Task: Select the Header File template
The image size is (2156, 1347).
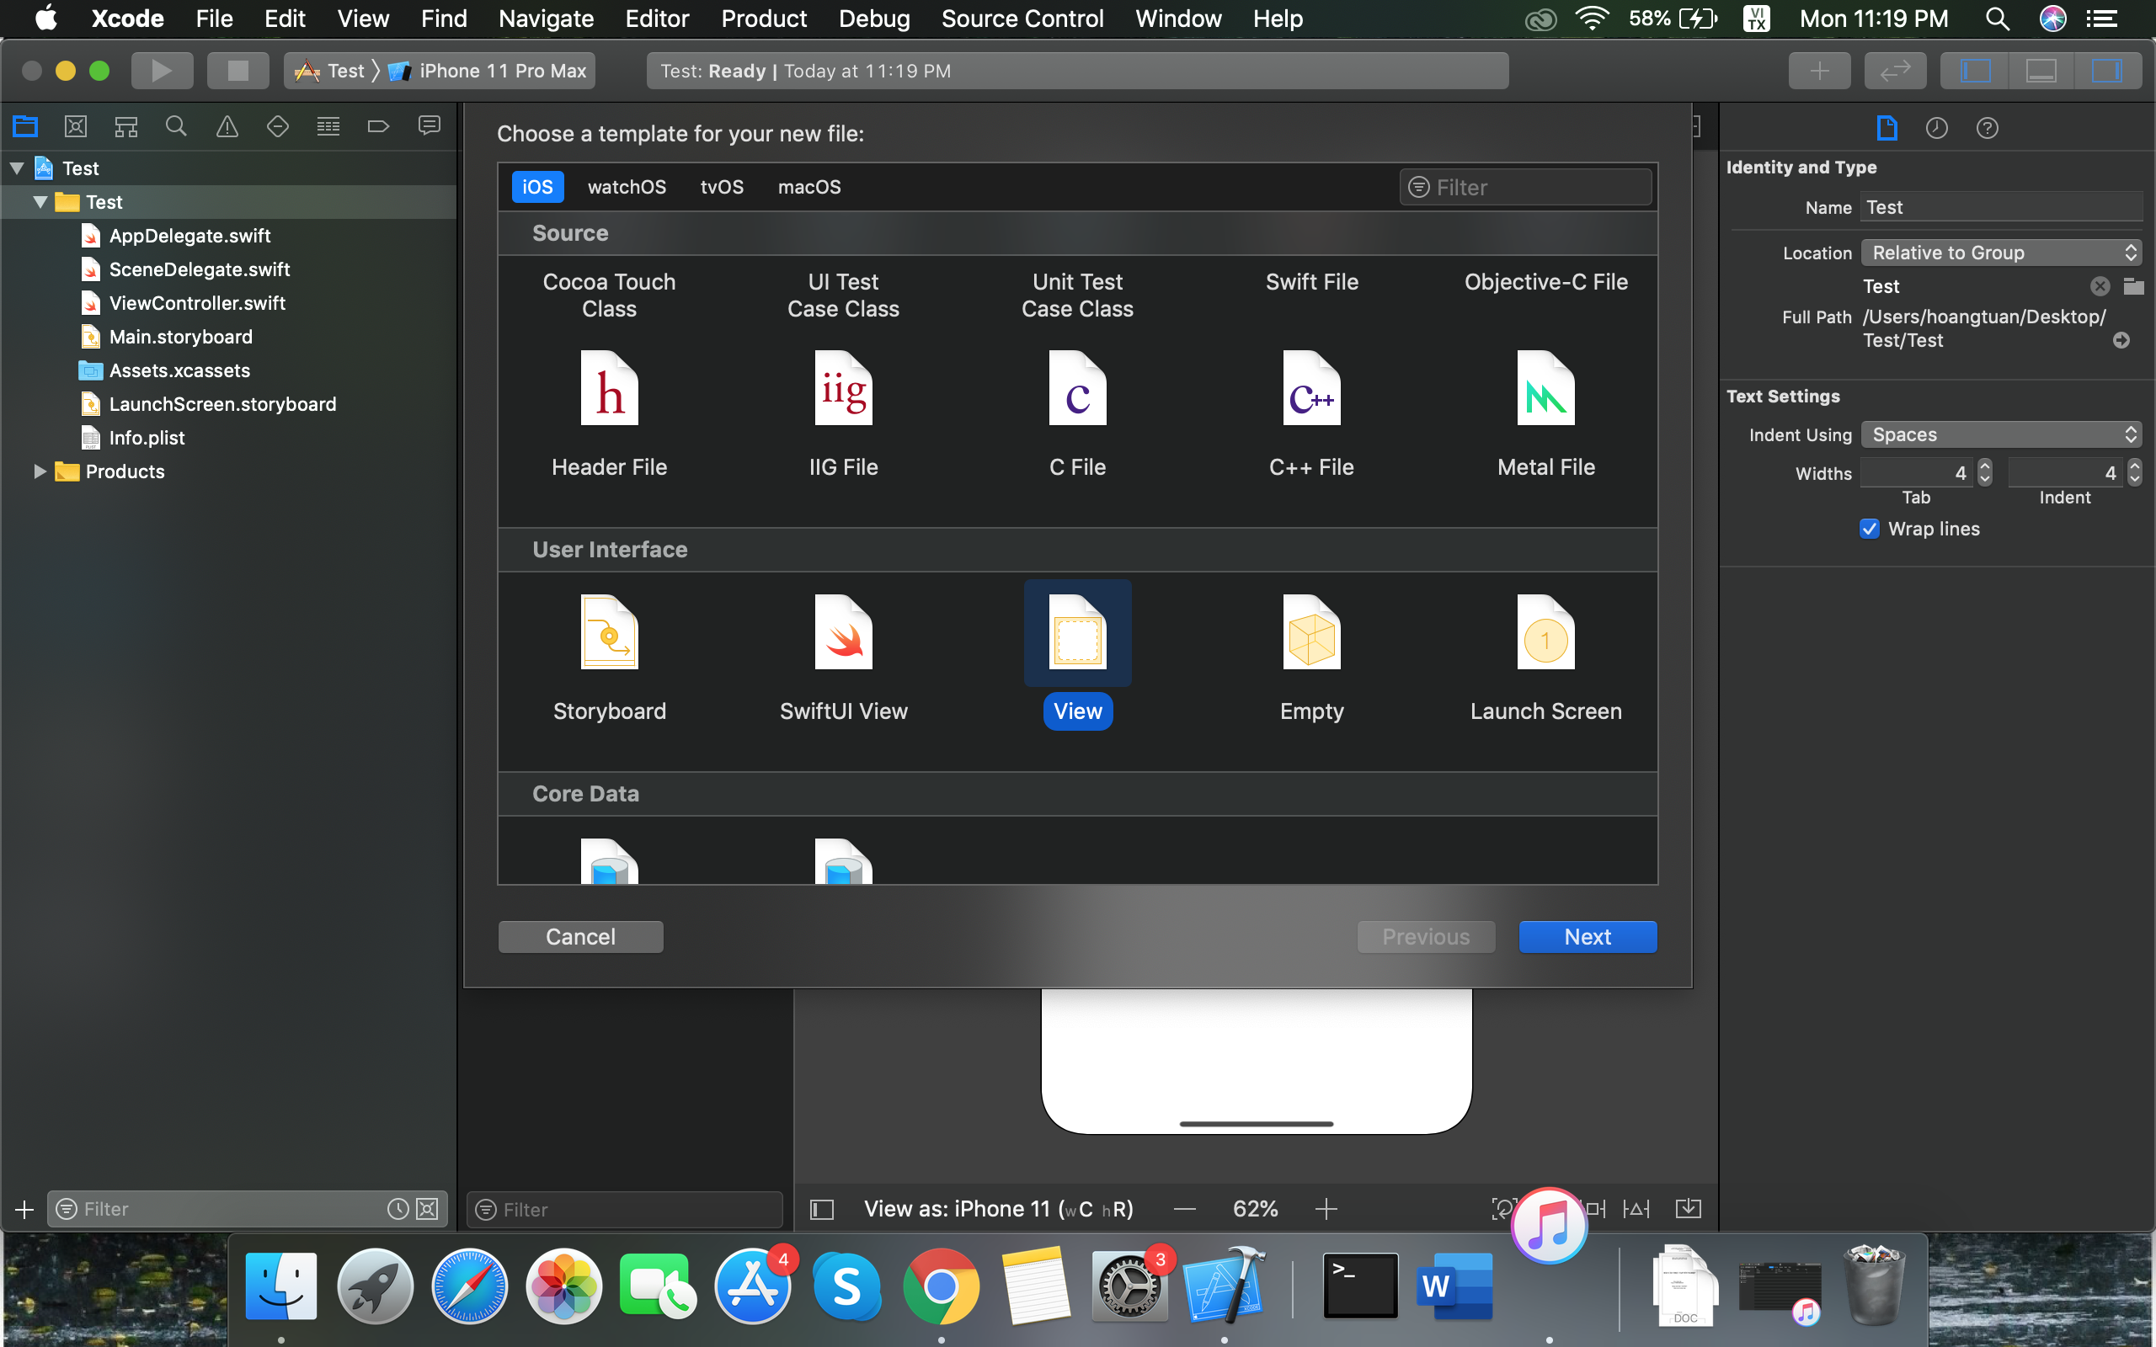Action: pos(610,414)
